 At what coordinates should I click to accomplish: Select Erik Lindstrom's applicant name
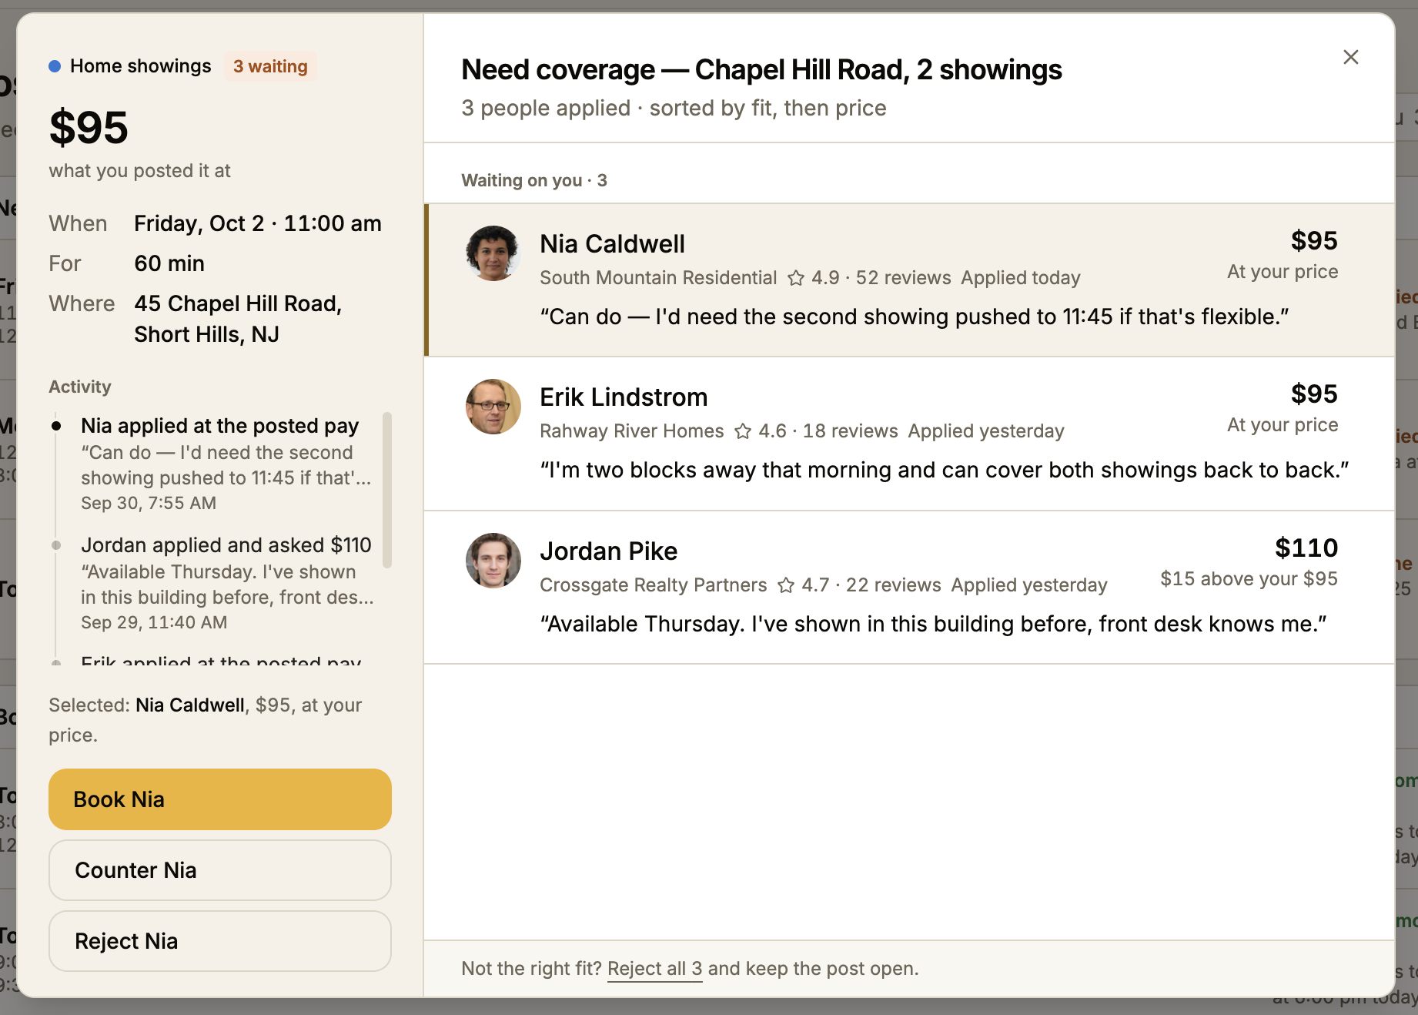point(624,397)
